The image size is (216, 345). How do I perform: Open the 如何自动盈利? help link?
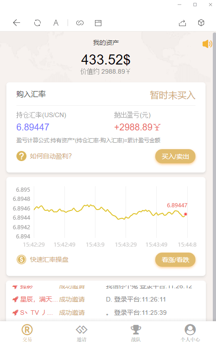[x=51, y=156]
